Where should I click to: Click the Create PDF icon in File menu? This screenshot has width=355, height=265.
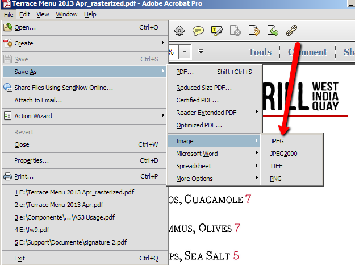[x=8, y=43]
